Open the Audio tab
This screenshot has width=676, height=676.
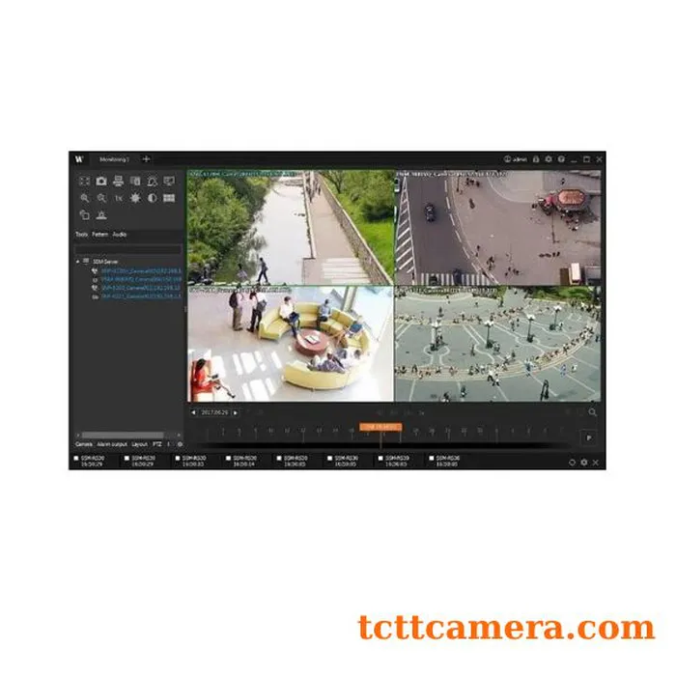119,234
